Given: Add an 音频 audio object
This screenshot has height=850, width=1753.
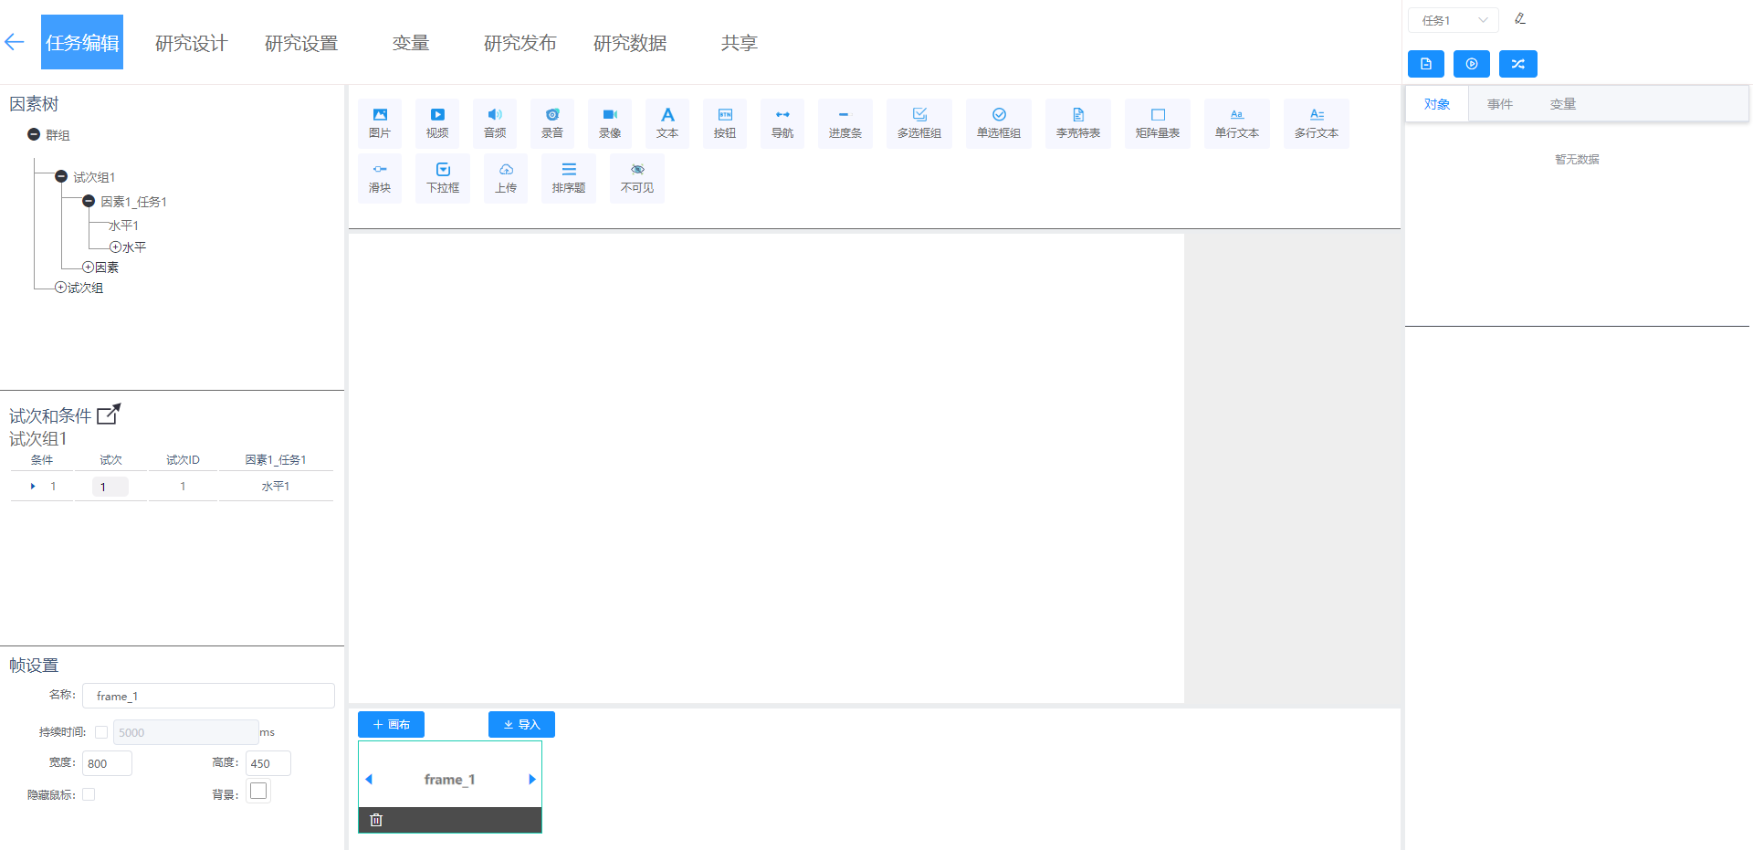Looking at the screenshot, I should (x=495, y=123).
